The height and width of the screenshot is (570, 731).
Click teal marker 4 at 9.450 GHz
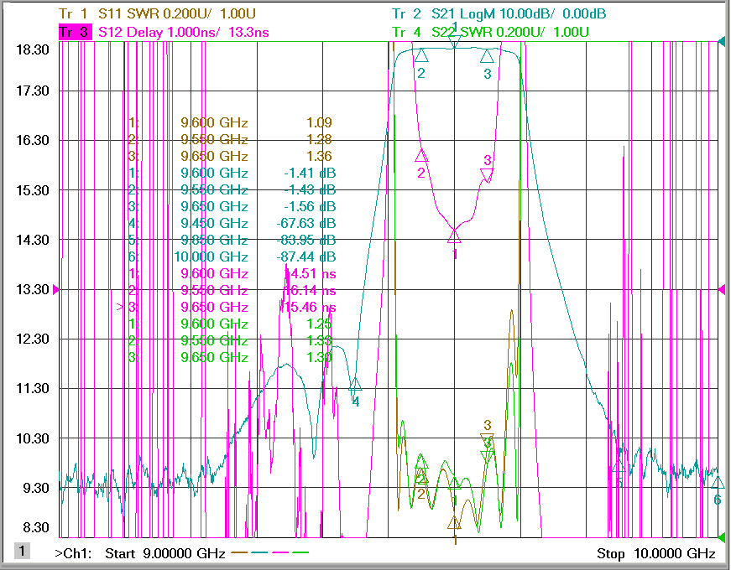click(355, 384)
